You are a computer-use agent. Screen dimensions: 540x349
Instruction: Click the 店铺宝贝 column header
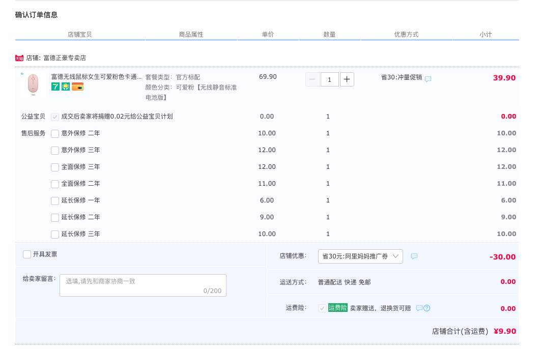point(79,35)
